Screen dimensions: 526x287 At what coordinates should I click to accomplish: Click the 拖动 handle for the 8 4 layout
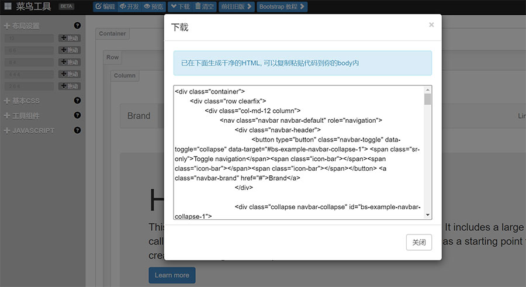coord(70,62)
